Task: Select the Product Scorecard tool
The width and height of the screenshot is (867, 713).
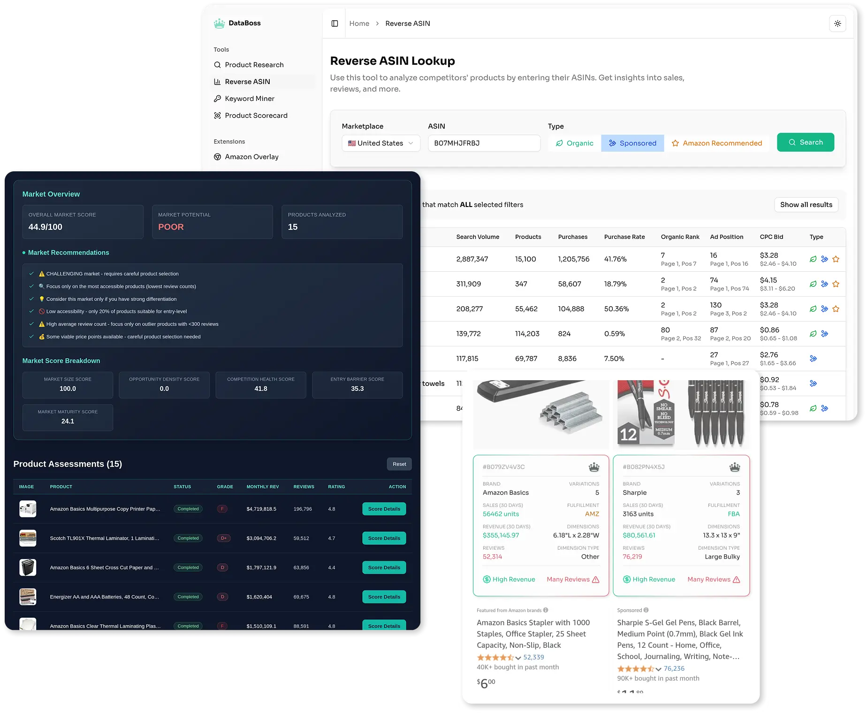Action: click(x=256, y=115)
